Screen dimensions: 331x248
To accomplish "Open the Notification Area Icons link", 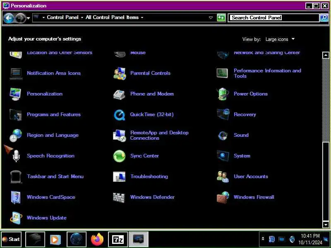I will pyautogui.click(x=54, y=73).
